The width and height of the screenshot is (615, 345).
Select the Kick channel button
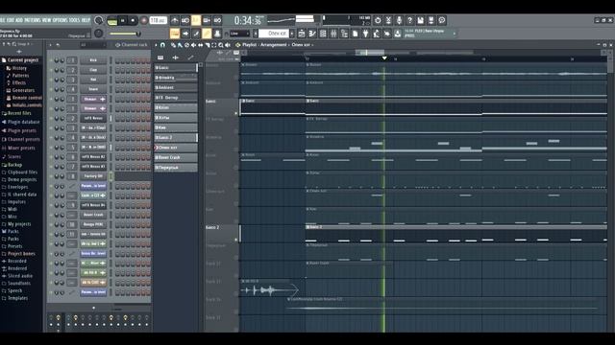[93, 60]
